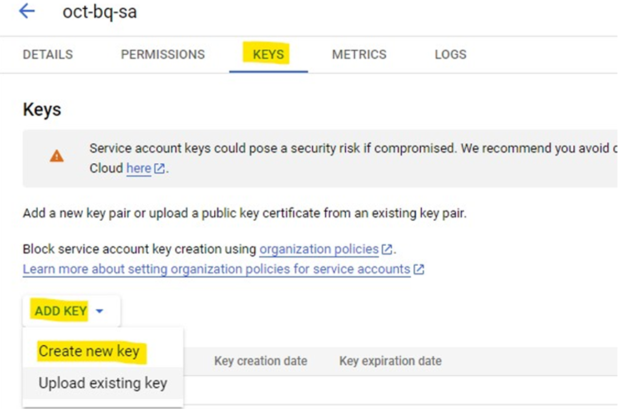Choose 'Upload existing key' option

click(x=103, y=383)
